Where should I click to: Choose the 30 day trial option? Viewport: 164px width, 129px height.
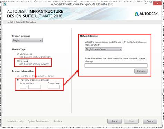tap(18, 76)
